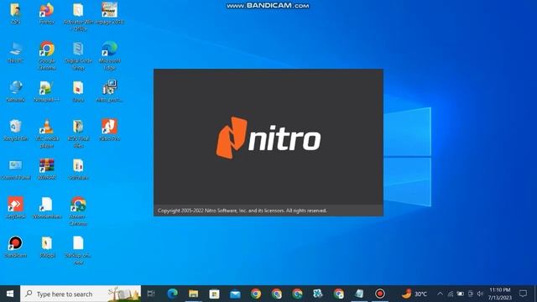Select the user folder with person picture
Viewport: 537px width, 302px height.
click(15, 13)
